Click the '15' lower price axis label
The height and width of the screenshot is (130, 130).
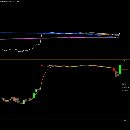pyautogui.click(x=125, y=121)
